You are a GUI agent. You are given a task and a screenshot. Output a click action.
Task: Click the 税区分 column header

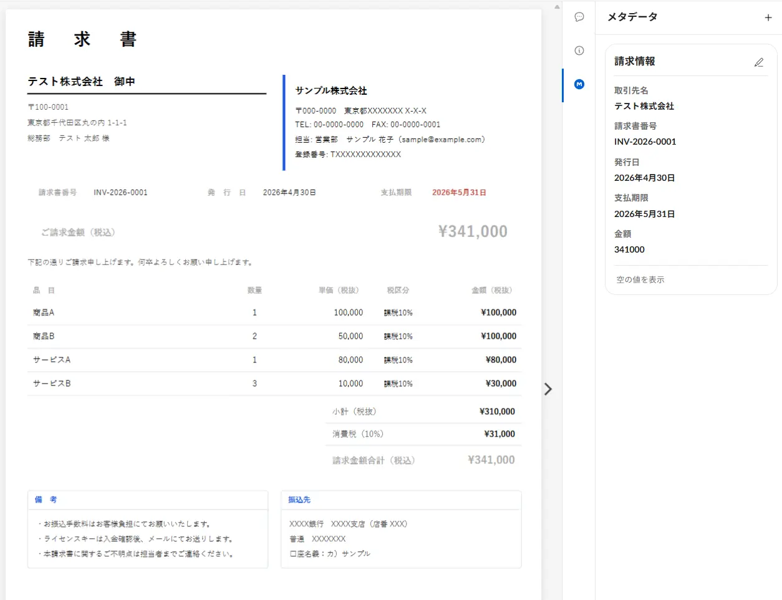398,291
